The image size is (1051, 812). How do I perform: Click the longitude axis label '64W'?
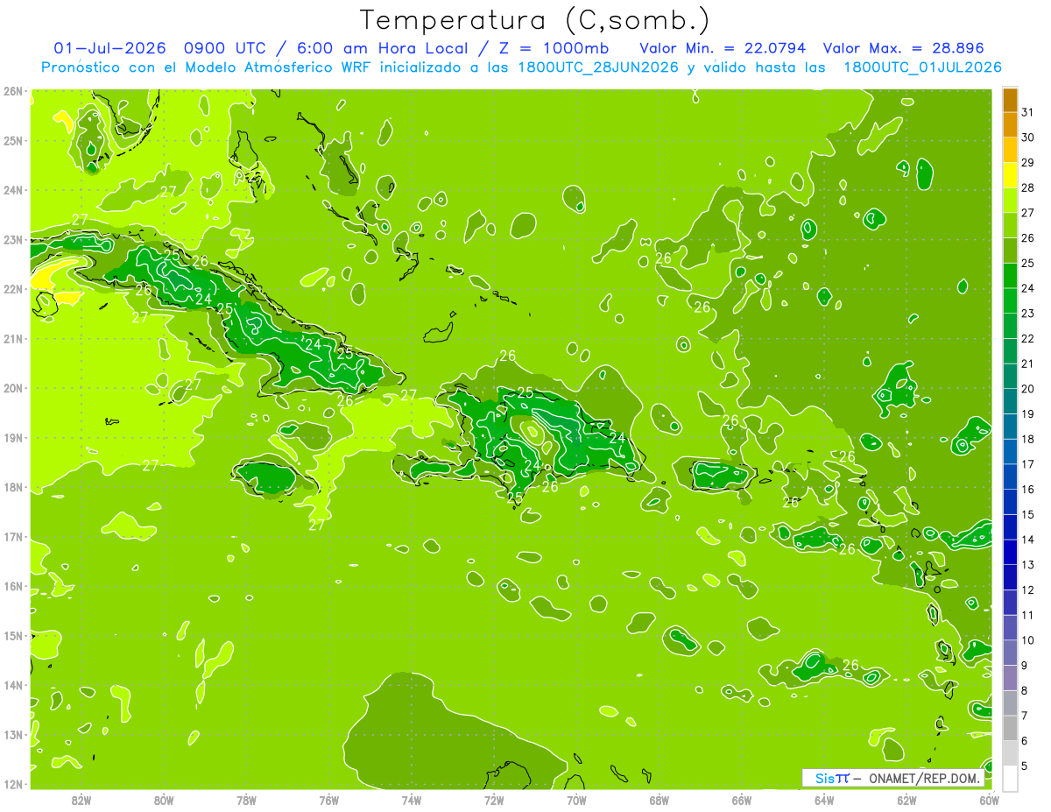[824, 800]
